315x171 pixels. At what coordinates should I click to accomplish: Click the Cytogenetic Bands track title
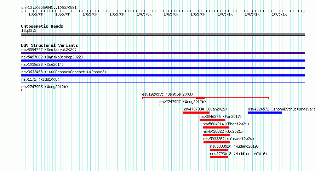point(42,26)
